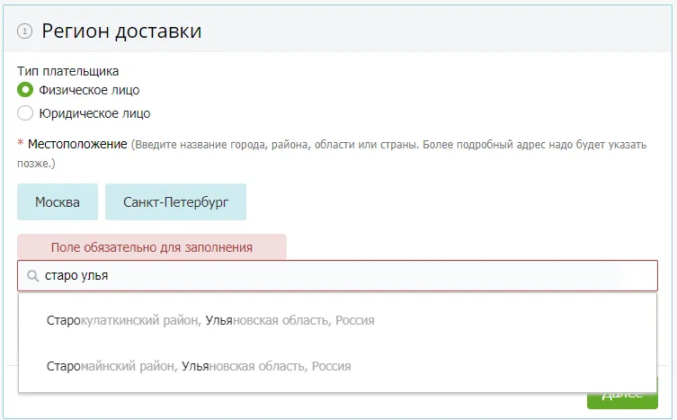Focus the location field containing "старо улья"
The image size is (677, 420).
(342, 276)
